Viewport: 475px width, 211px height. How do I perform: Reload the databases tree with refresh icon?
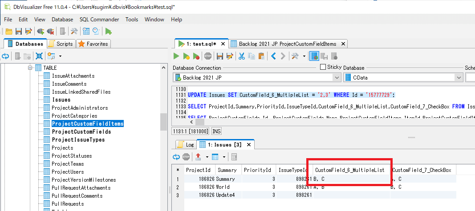click(6, 56)
